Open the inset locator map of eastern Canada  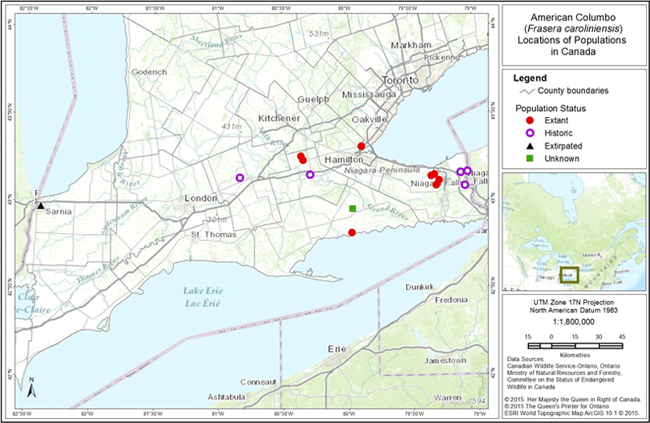574,234
